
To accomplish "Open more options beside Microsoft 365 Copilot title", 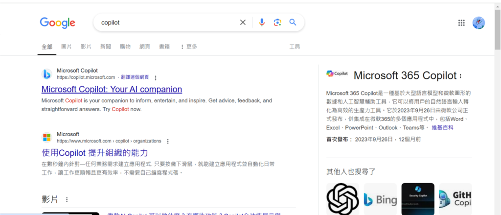I will click(x=460, y=76).
